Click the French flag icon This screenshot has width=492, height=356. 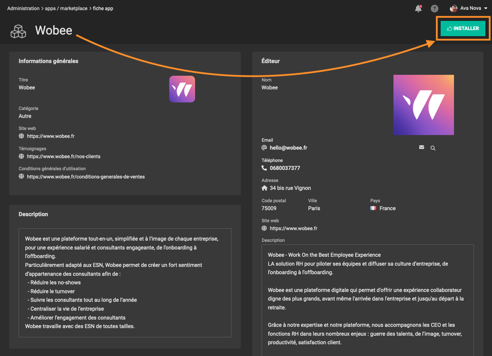[373, 208]
